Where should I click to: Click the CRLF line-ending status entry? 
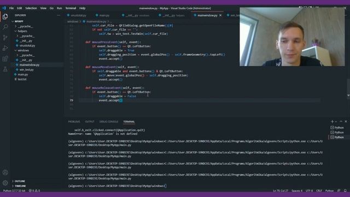[x=319, y=191]
